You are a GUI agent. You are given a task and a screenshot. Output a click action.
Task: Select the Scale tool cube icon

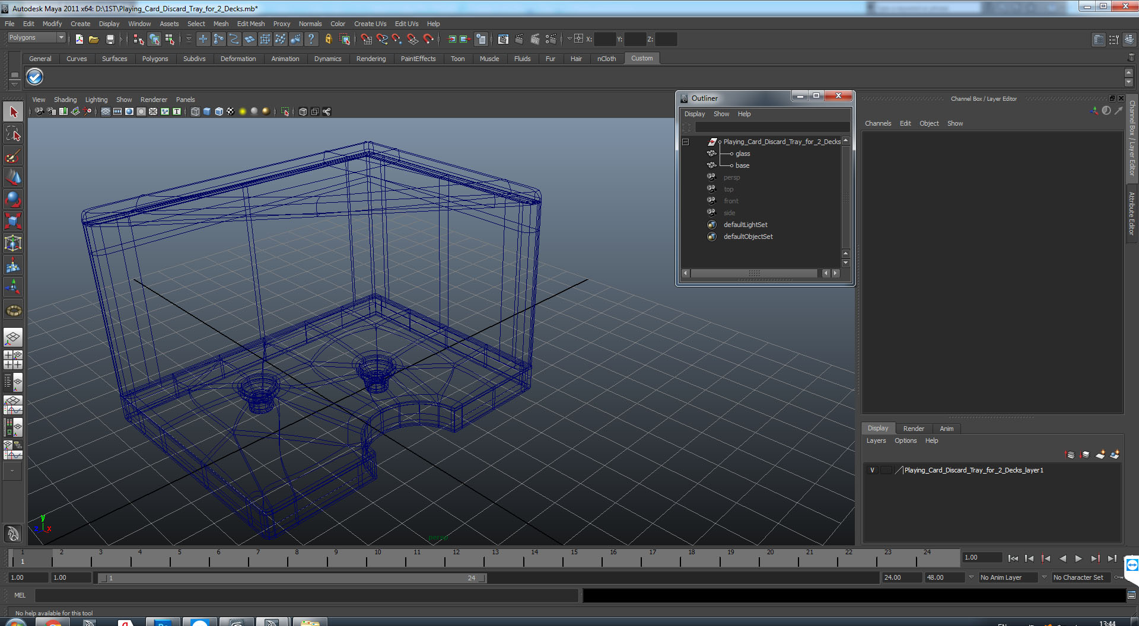13,221
